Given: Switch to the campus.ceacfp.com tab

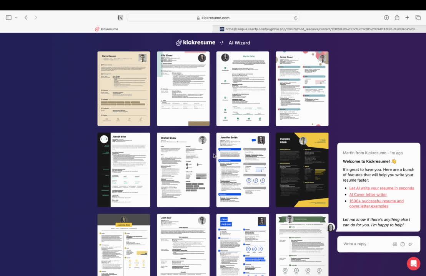Looking at the screenshot, I should click(319, 29).
